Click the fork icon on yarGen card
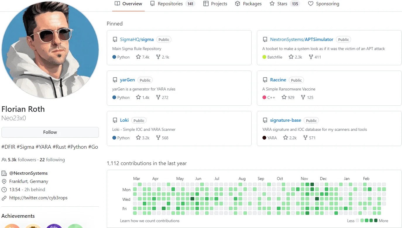 [158, 97]
